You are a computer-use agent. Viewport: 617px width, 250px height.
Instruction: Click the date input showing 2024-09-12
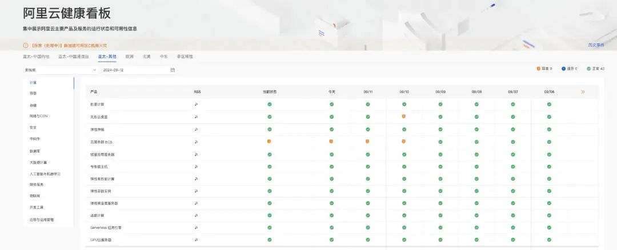134,70
